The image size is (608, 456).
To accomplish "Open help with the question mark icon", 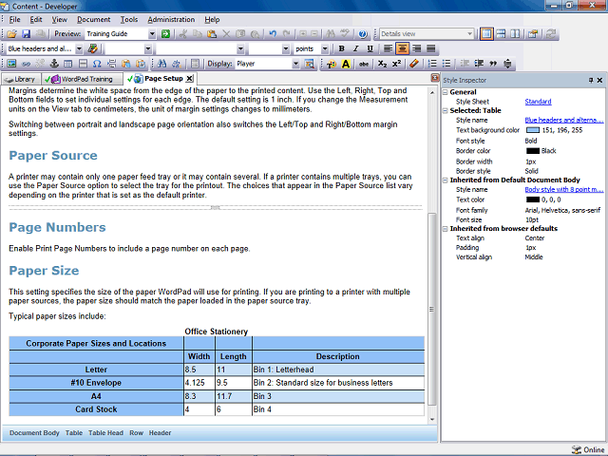I will (x=363, y=34).
